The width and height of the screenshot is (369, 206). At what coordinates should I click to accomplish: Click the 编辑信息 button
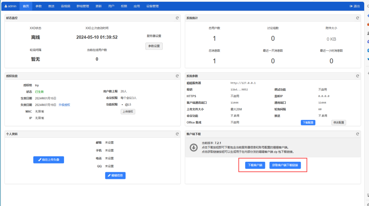[115, 175]
